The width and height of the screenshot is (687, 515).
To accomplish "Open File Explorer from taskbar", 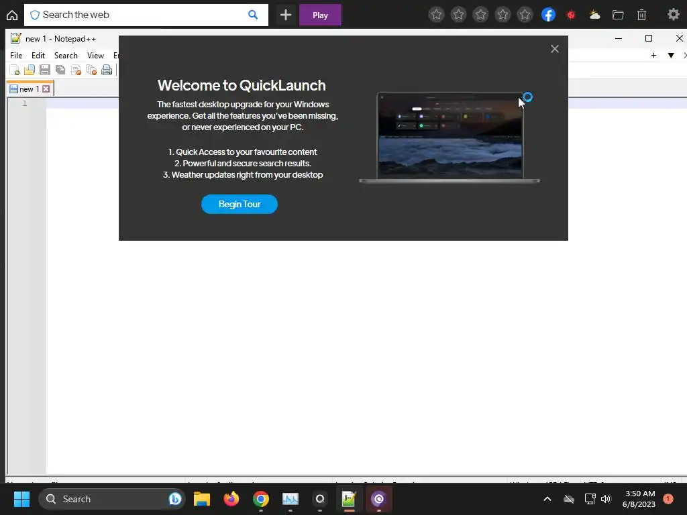I will point(202,499).
